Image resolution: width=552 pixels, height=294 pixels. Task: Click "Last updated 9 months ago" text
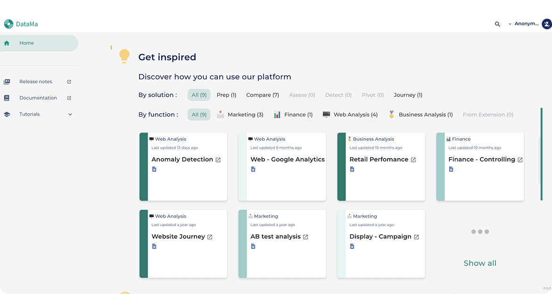tap(276, 148)
